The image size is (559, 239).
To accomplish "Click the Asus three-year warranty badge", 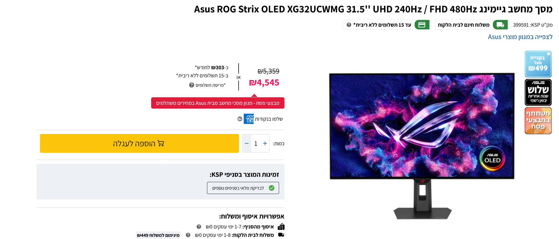I will click(x=538, y=92).
